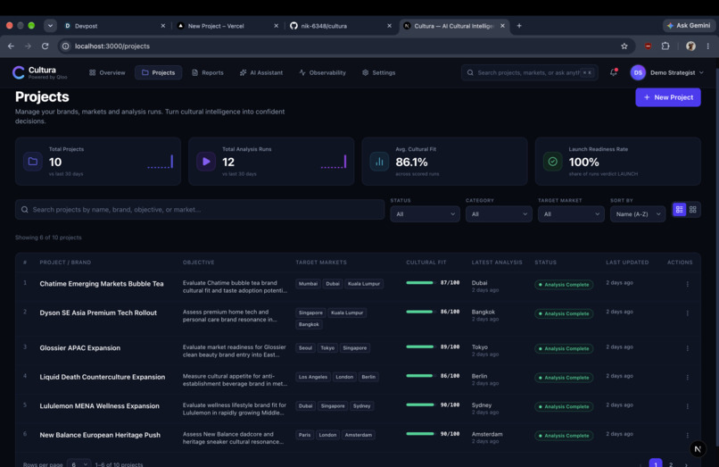Reload the browser page

click(45, 46)
